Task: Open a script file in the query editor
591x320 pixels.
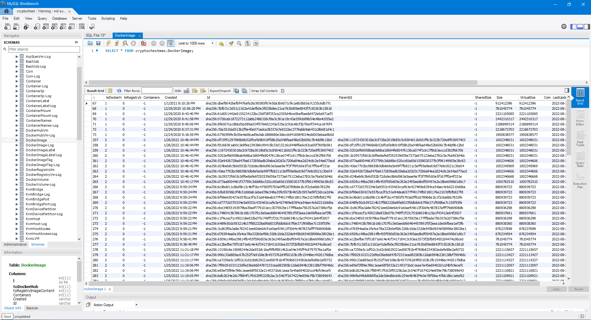Action: pyautogui.click(x=90, y=43)
